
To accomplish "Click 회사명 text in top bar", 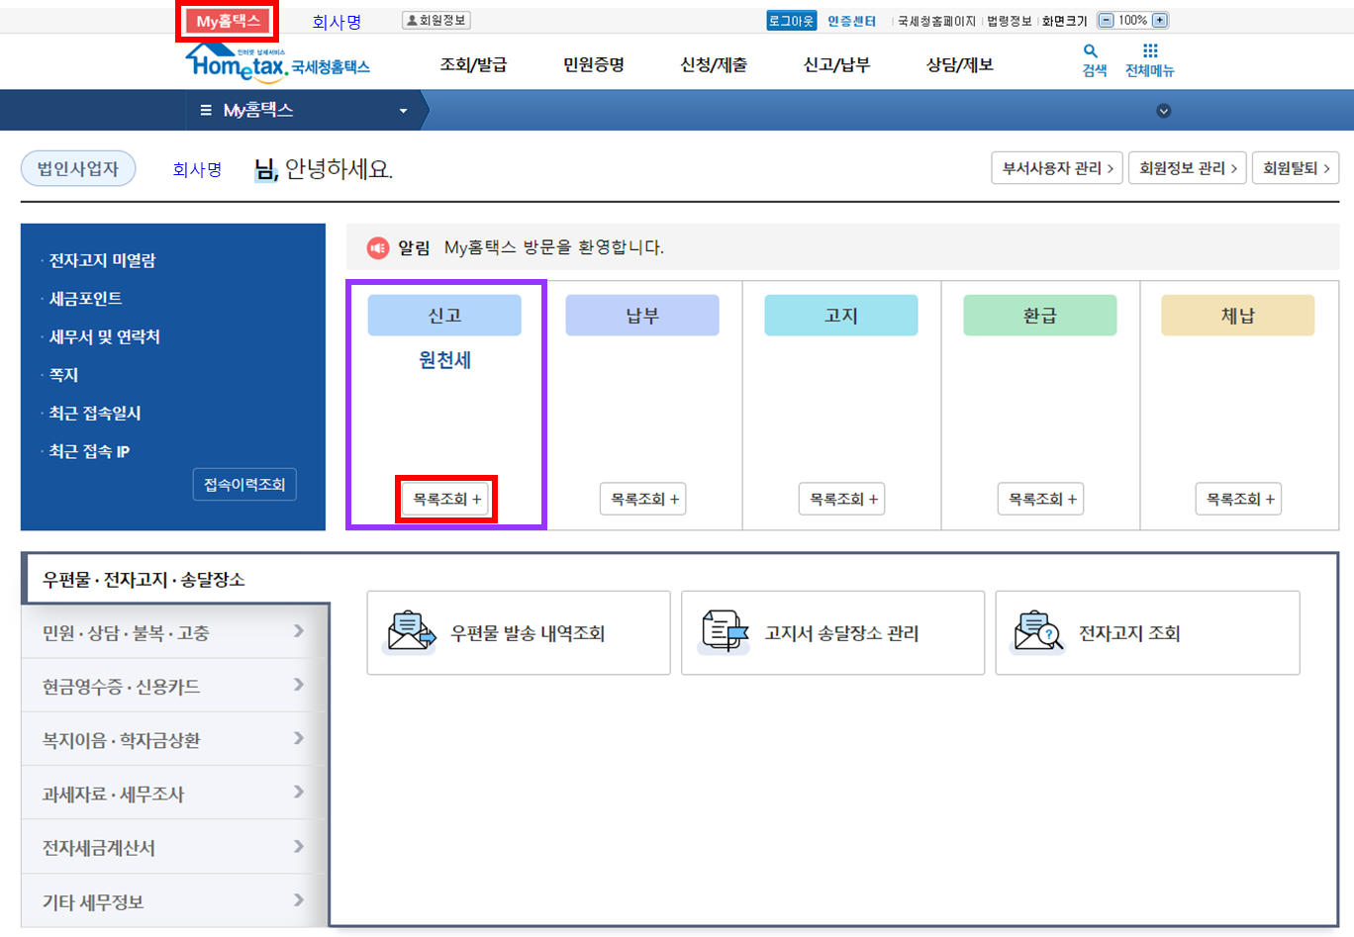I will click(x=337, y=22).
